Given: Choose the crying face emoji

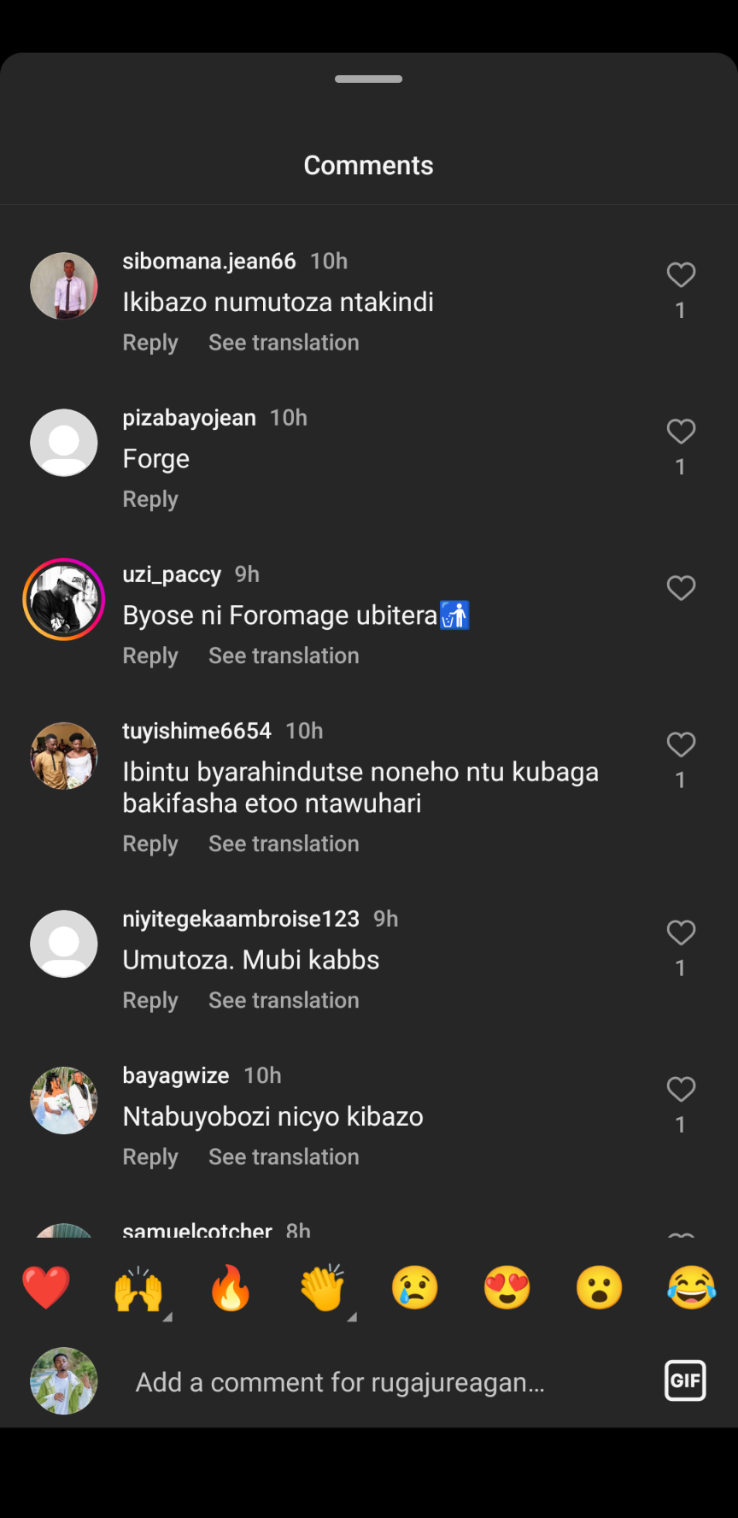Looking at the screenshot, I should pyautogui.click(x=415, y=1288).
